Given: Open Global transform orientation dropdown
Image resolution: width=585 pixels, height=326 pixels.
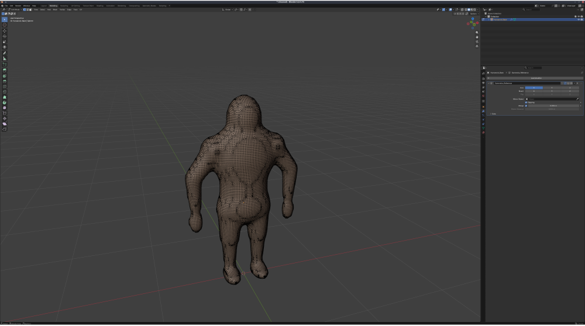Looking at the screenshot, I should [228, 10].
